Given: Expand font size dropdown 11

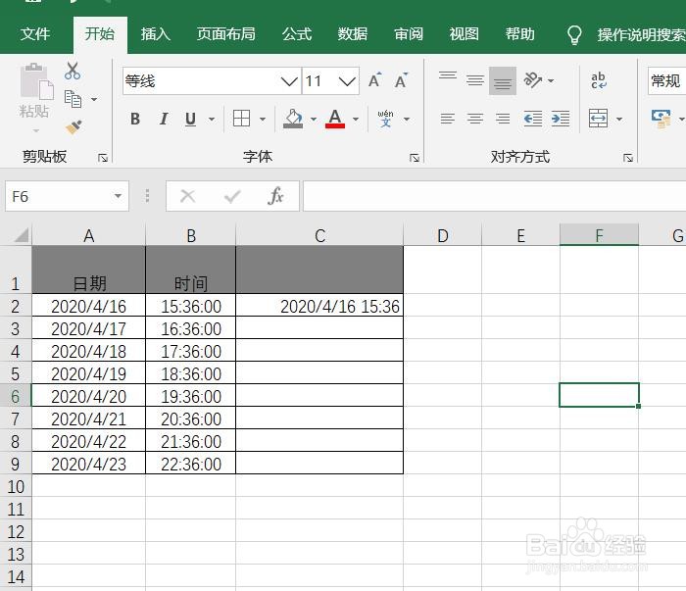Looking at the screenshot, I should click(x=347, y=81).
